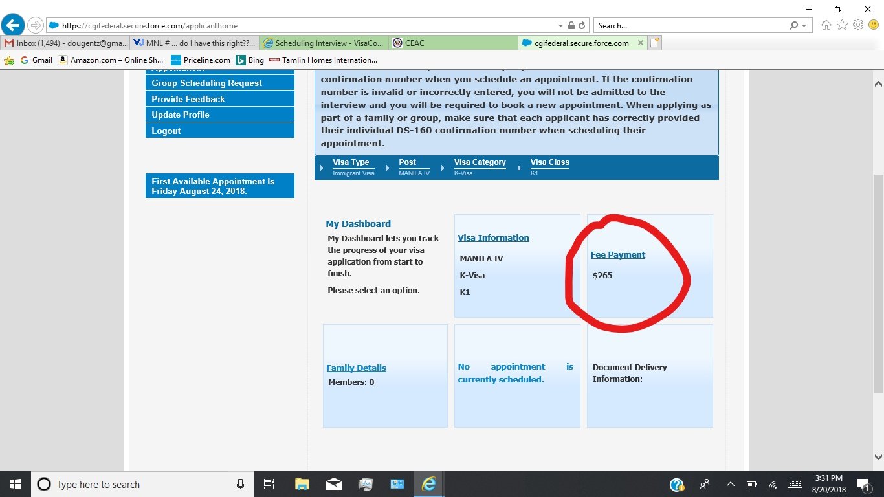Click the Wi-Fi network tray icon
Viewport: 884px width, 497px height.
[x=773, y=484]
